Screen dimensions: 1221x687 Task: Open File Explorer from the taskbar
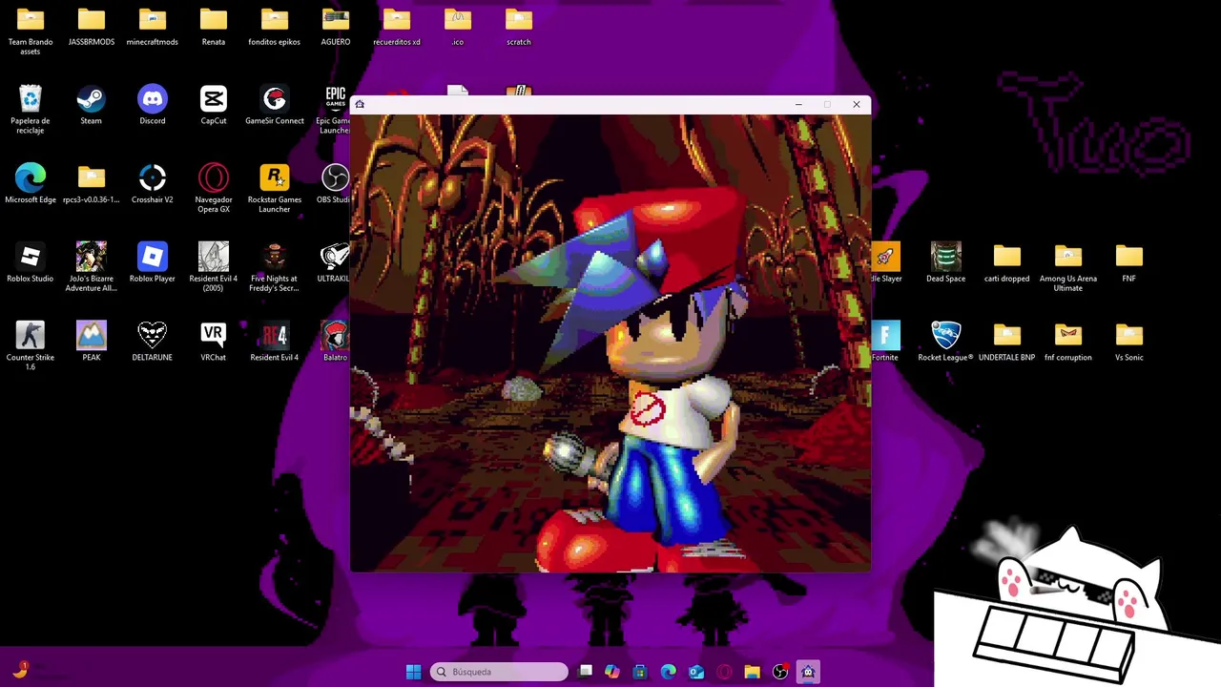(752, 672)
